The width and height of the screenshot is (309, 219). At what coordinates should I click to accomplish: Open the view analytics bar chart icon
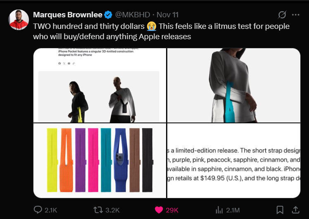(x=219, y=210)
